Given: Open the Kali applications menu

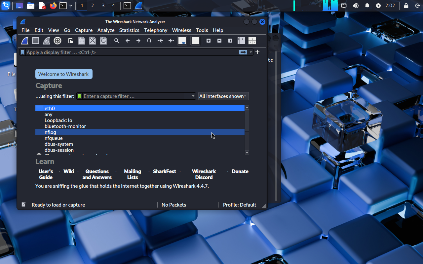Looking at the screenshot, I should (6, 6).
